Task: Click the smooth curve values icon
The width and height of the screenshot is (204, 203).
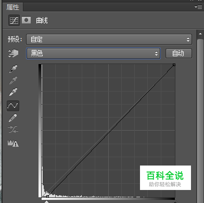Action: coord(13,129)
